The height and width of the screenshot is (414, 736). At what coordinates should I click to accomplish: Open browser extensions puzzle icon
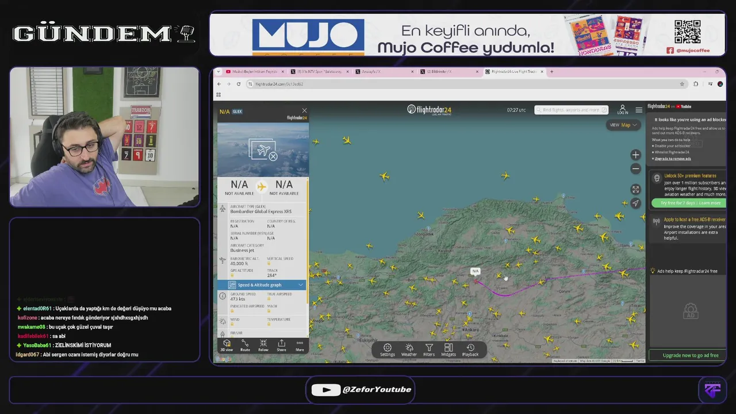[x=696, y=84]
